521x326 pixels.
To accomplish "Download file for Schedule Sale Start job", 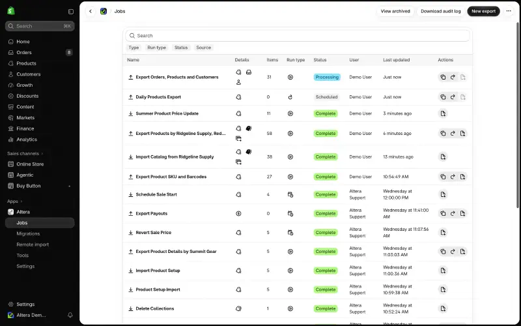I will coord(443,194).
